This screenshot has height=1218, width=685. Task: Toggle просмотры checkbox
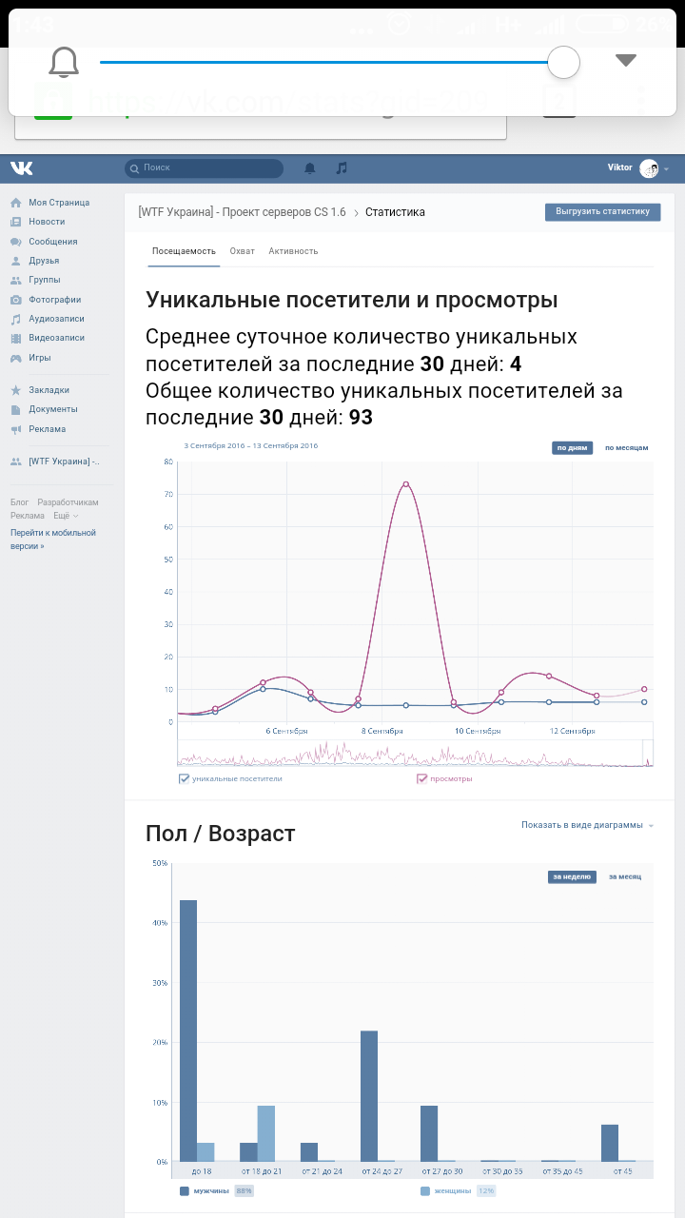pyautogui.click(x=421, y=778)
